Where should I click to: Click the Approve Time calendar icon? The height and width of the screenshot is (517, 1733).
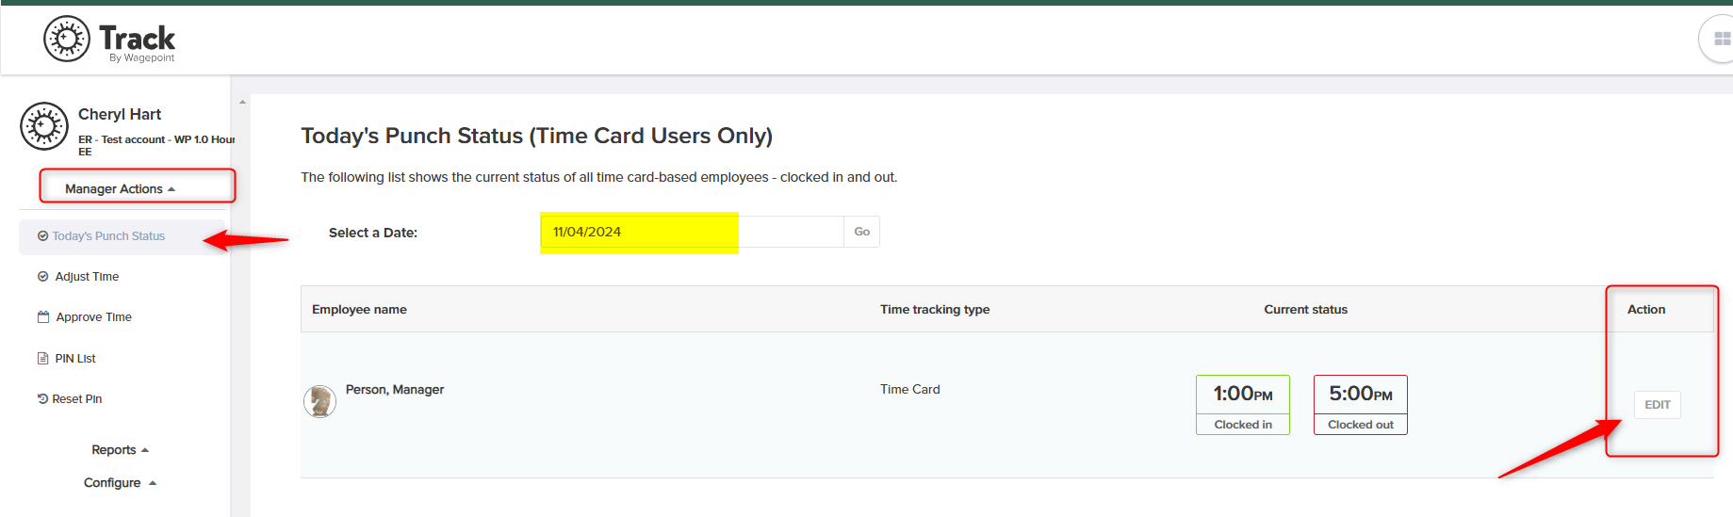[43, 317]
